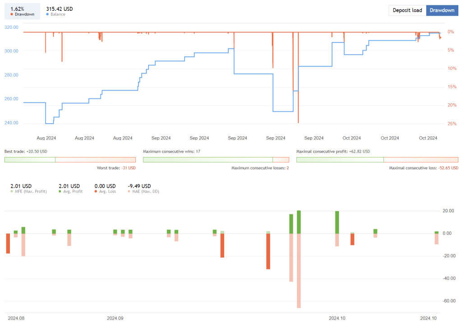
Task: Toggle the Balance series legend showing 315.42 USD
Action: point(59,11)
